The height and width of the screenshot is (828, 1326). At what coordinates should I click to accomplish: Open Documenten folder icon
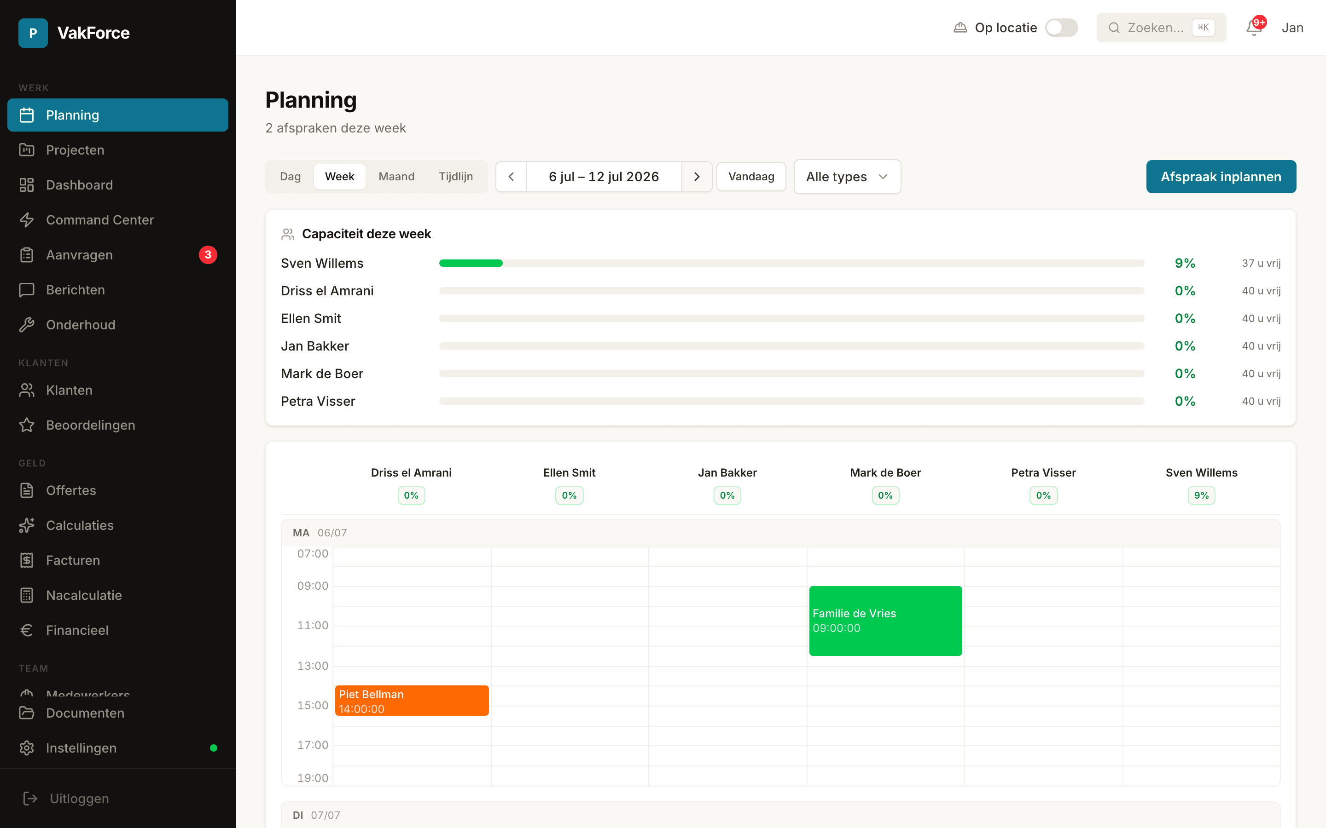[27, 713]
